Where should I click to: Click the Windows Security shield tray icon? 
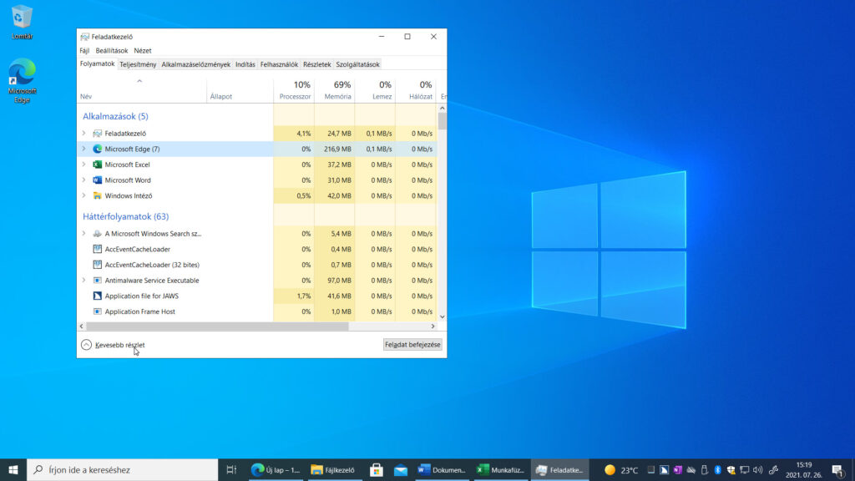[731, 469]
